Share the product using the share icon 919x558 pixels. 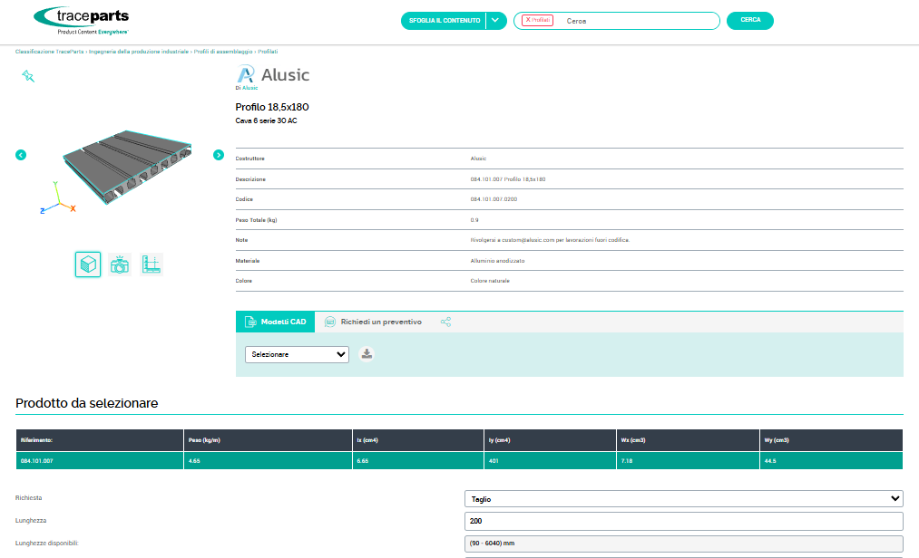click(446, 322)
